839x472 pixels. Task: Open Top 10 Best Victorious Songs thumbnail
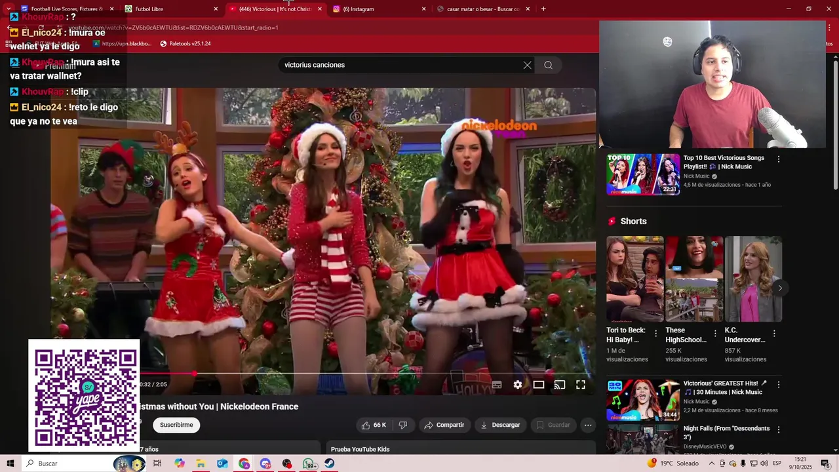coord(643,174)
